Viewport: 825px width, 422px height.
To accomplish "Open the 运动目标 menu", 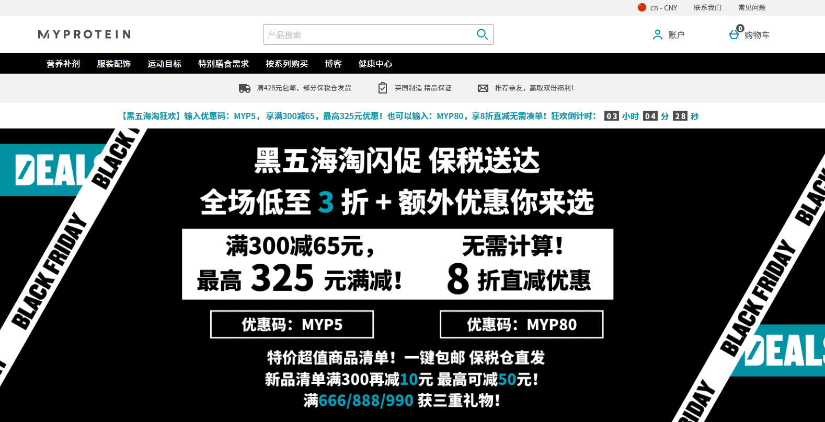I will click(x=164, y=64).
